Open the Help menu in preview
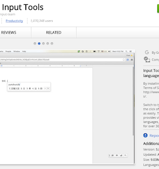Image resolution: width=159 pixels, height=169 pixels. pos(24,51)
